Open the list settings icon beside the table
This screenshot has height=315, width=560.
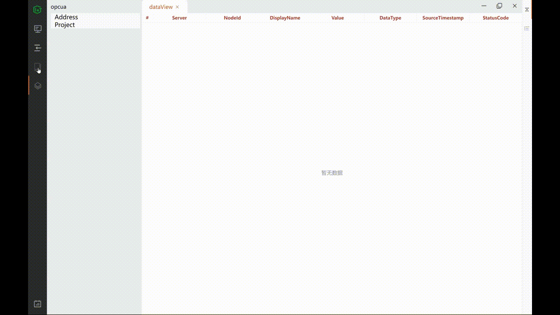527,28
